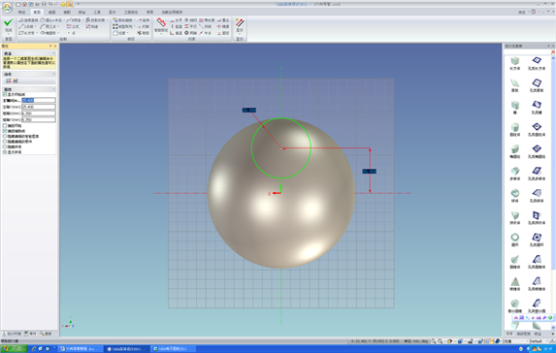
Task: Click the Display pencil icon in the ribbon
Action: click(x=240, y=23)
